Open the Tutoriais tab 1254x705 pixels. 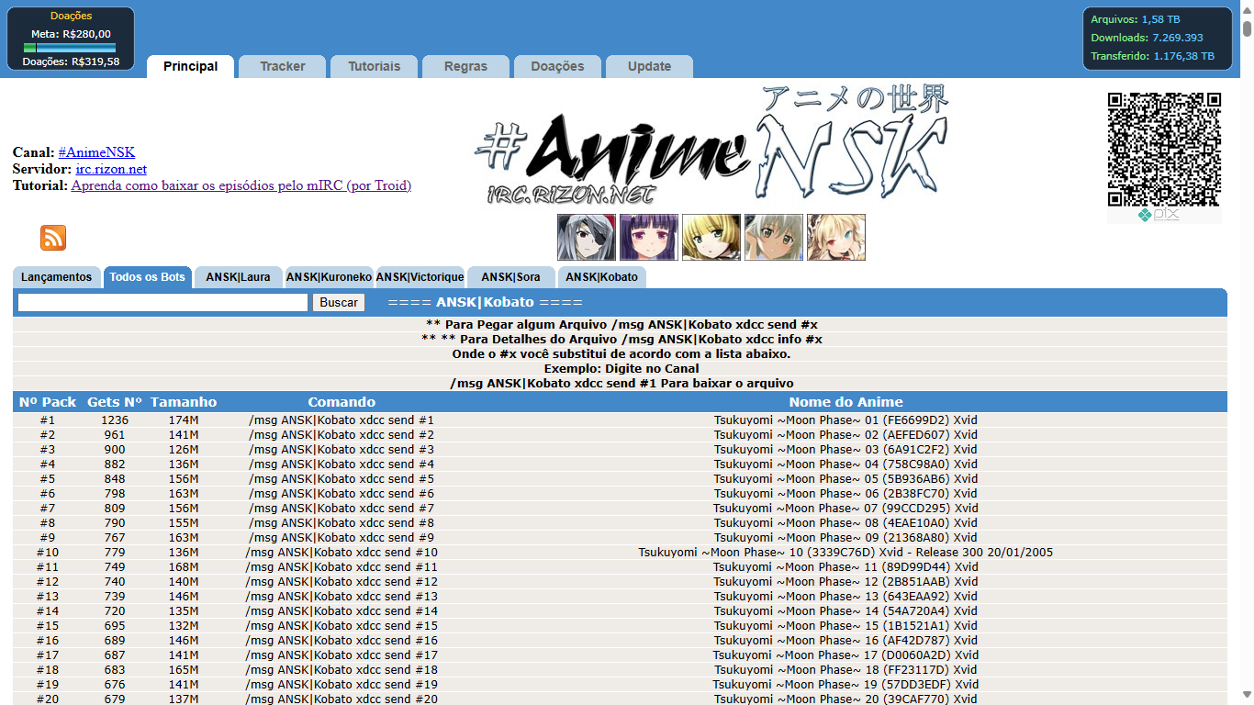click(374, 66)
